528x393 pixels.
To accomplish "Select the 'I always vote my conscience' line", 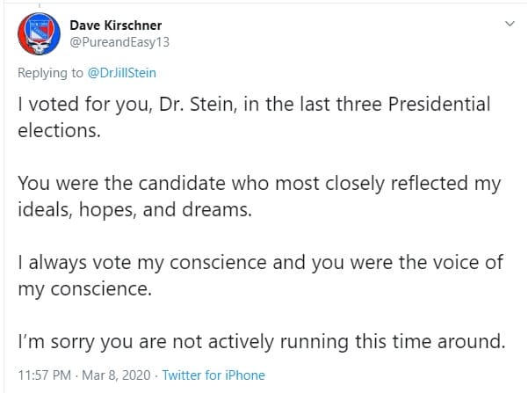I will [x=261, y=263].
